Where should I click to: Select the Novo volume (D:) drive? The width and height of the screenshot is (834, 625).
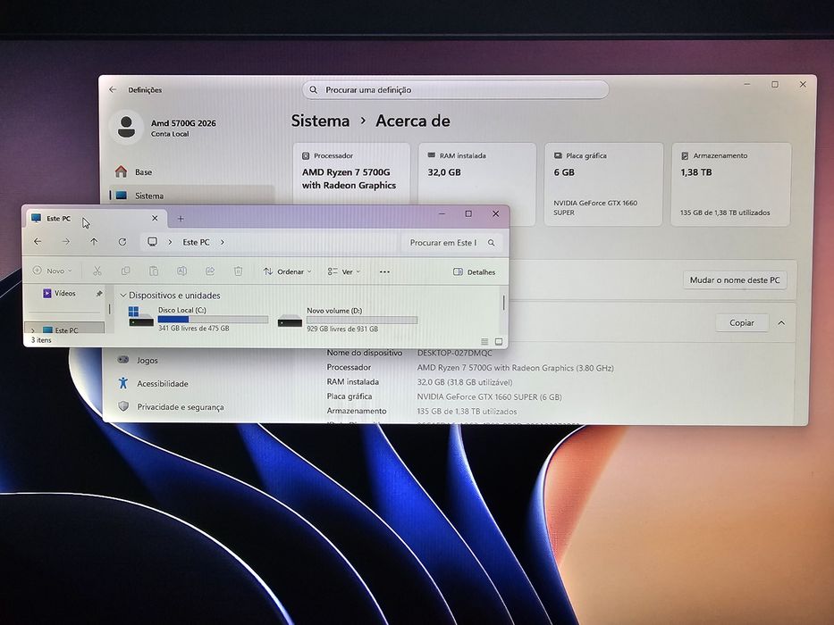348,319
